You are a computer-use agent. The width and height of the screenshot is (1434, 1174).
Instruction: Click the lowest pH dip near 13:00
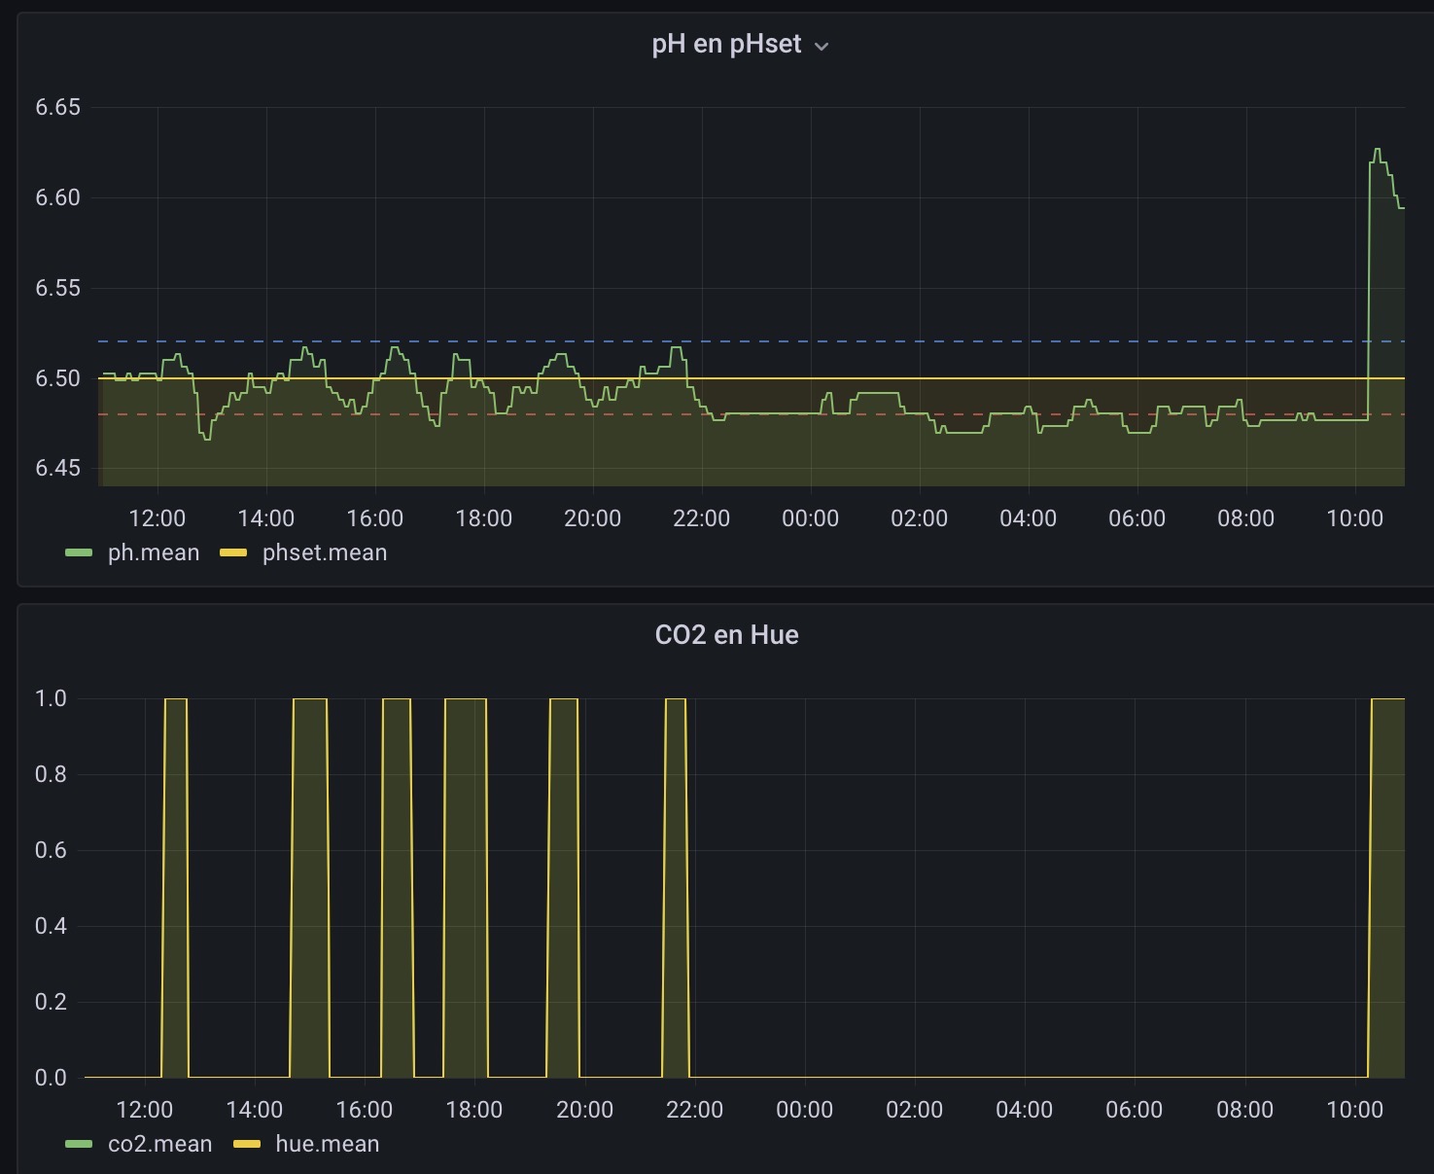[206, 440]
